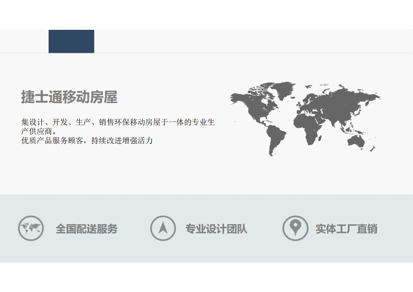Click the globe icon beside 全国配送服务
Image resolution: width=413 pixels, height=292 pixels.
point(31,228)
